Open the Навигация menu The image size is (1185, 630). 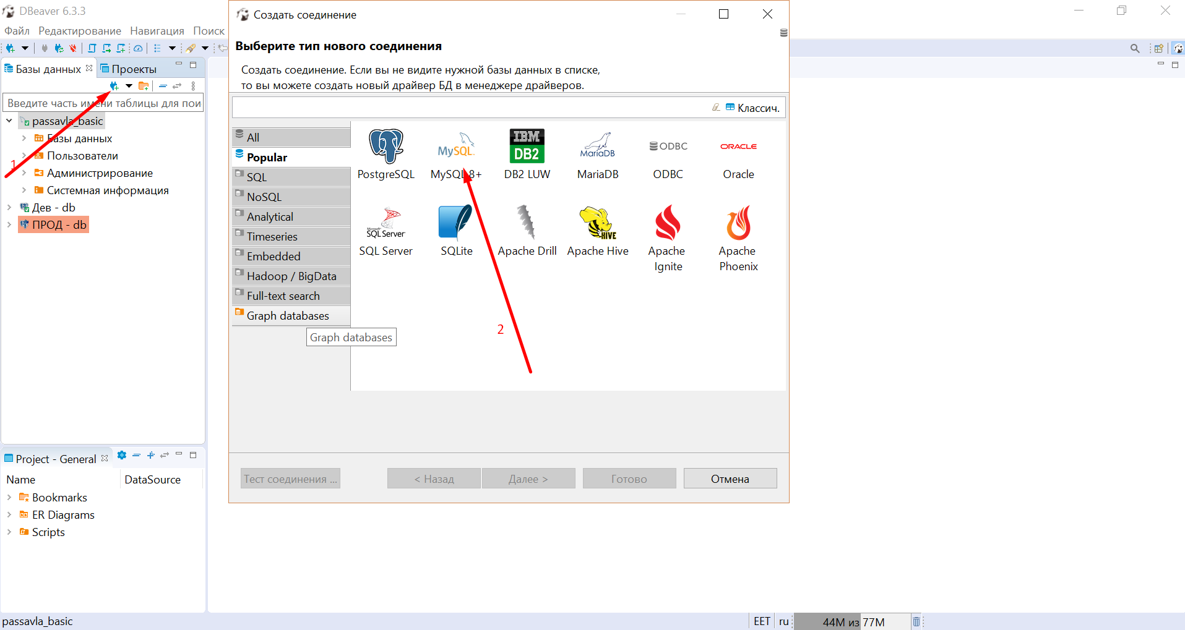pos(157,31)
